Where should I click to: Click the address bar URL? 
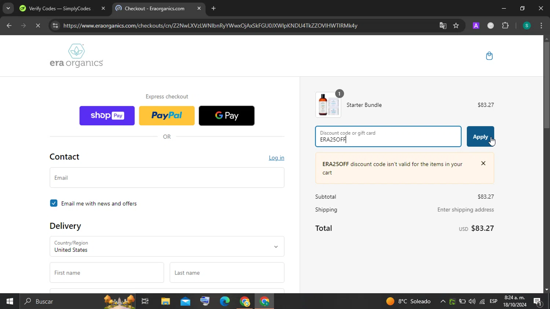point(210,26)
